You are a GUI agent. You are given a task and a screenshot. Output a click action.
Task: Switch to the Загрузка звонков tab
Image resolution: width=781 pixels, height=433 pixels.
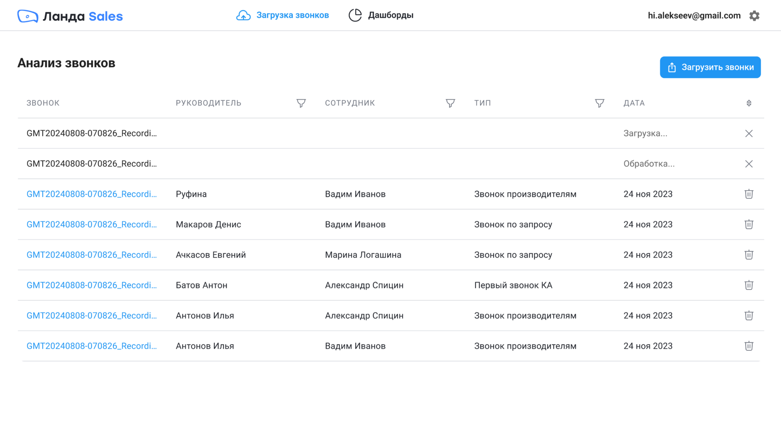(x=283, y=15)
